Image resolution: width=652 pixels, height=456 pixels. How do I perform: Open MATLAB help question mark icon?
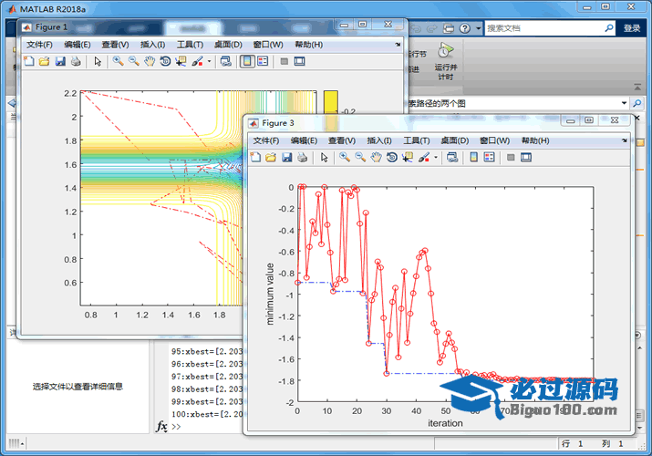tap(465, 28)
